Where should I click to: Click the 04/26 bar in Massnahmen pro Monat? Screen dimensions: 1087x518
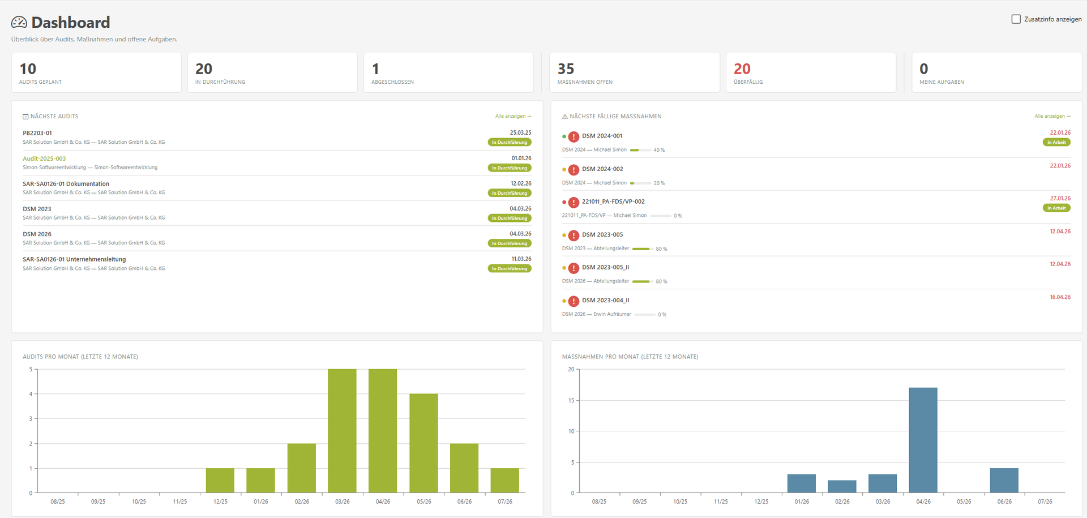(x=923, y=440)
